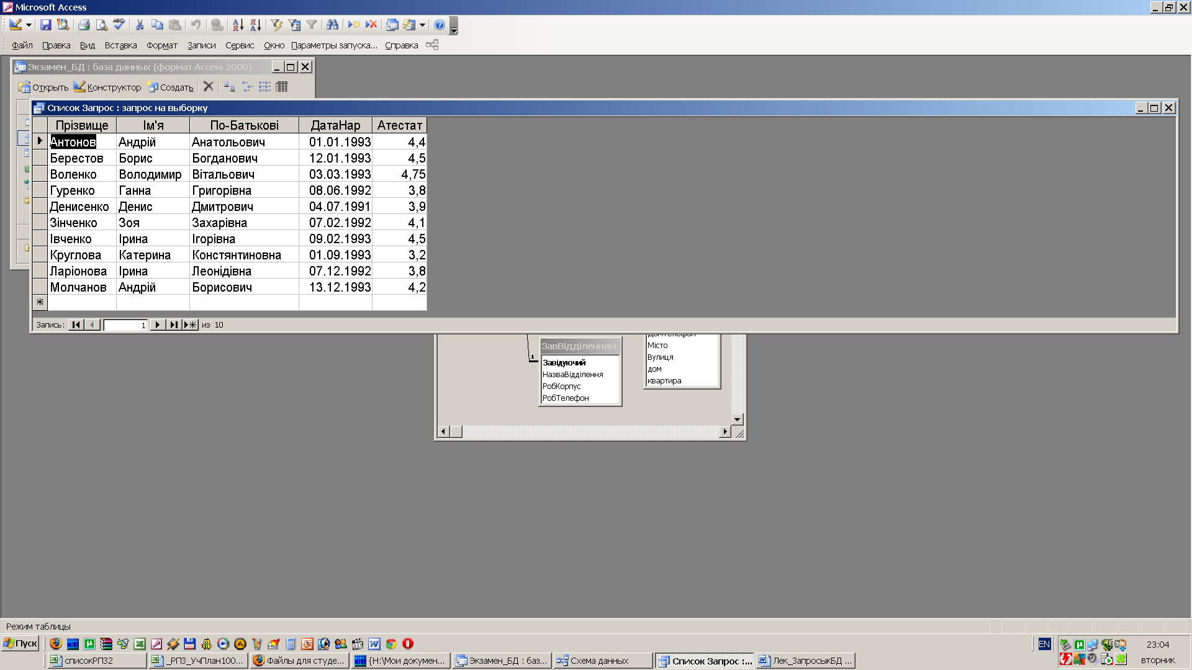This screenshot has width=1192, height=670.
Task: Open the Окно menu
Action: click(x=274, y=45)
